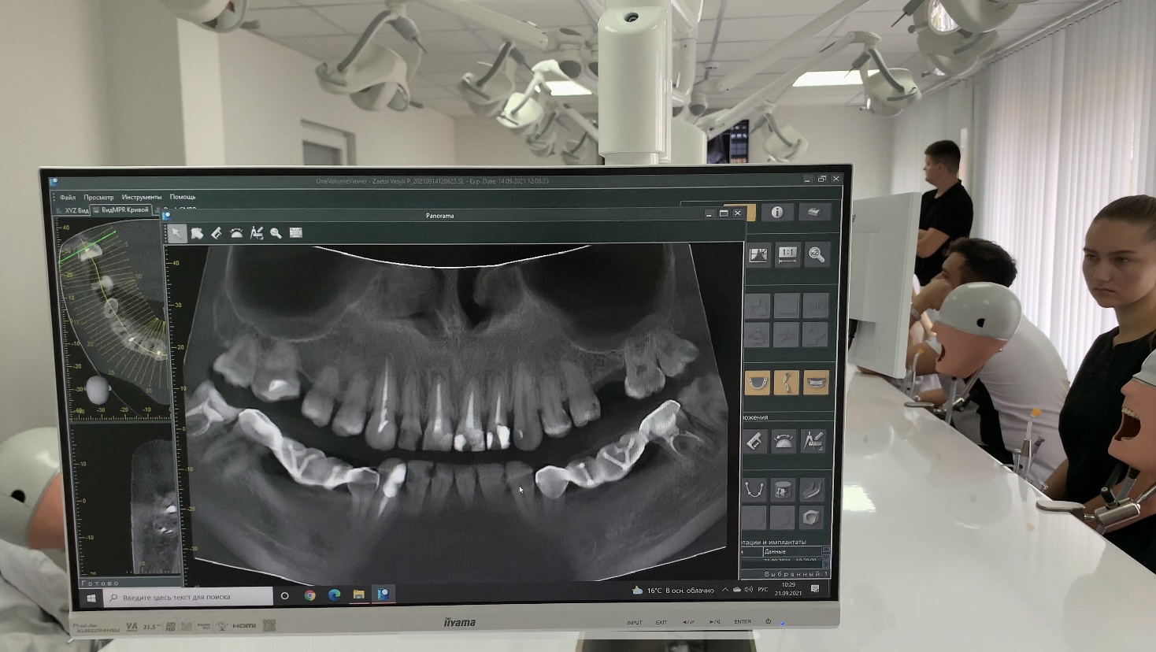
Task: Open the Файл menu
Action: coord(68,198)
